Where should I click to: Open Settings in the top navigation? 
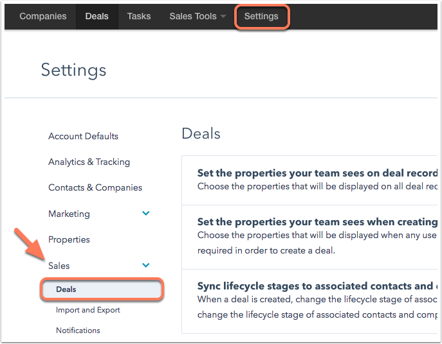(x=261, y=16)
